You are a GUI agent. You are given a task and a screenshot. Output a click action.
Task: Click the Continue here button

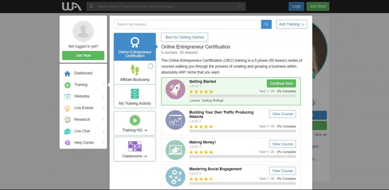click(x=281, y=83)
